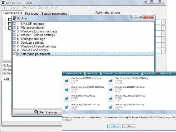
Task: Uncheck '2. File associations'
Action: tap(15, 27)
